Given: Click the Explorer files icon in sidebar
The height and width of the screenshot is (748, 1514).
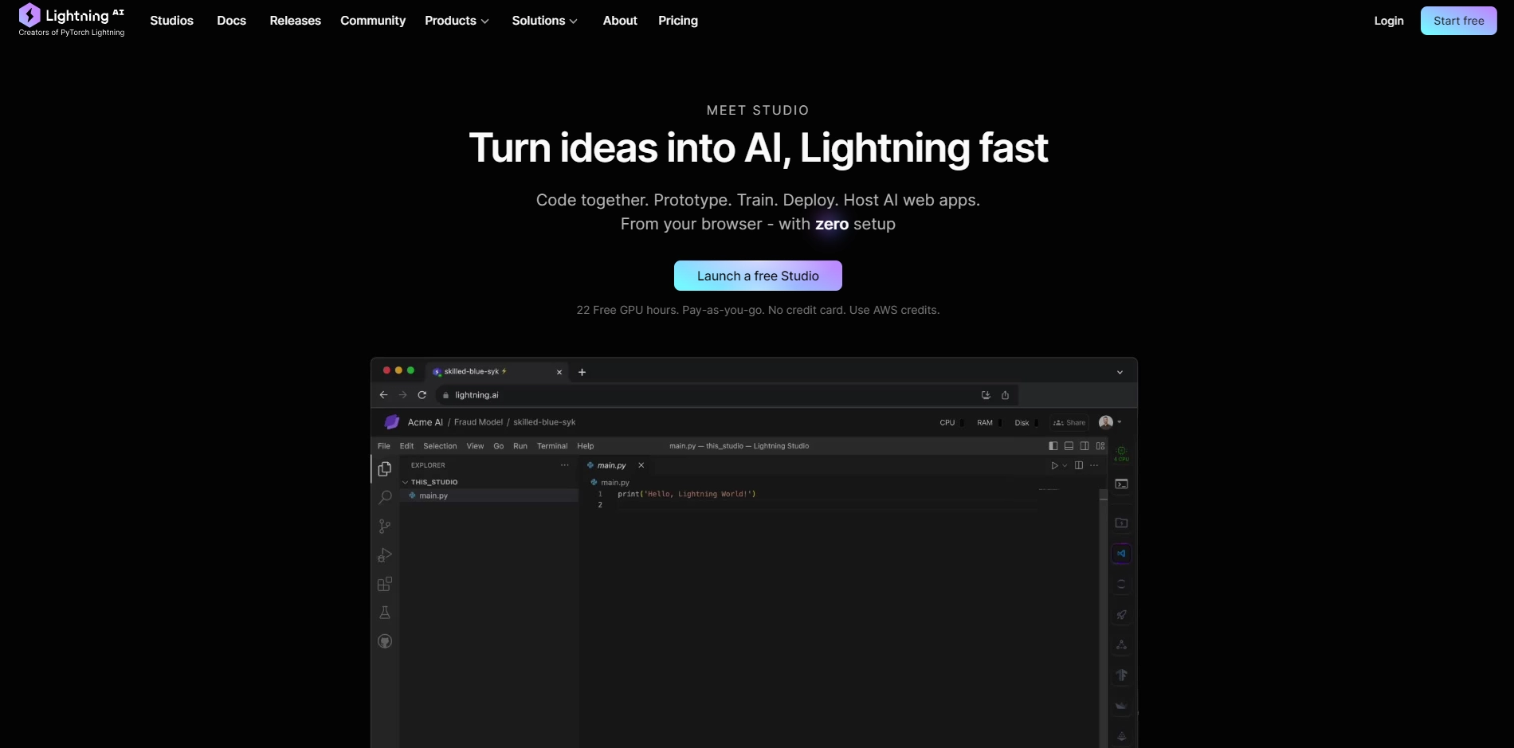Looking at the screenshot, I should tap(385, 468).
